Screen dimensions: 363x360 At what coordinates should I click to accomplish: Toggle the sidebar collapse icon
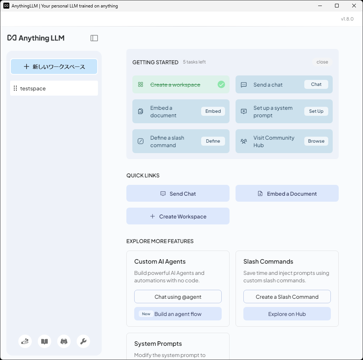[94, 38]
